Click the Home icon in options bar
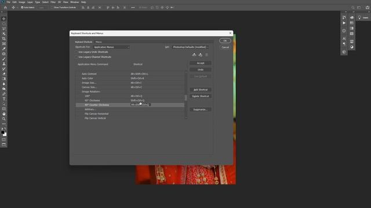Screen dimensions: 371x208 5,8
